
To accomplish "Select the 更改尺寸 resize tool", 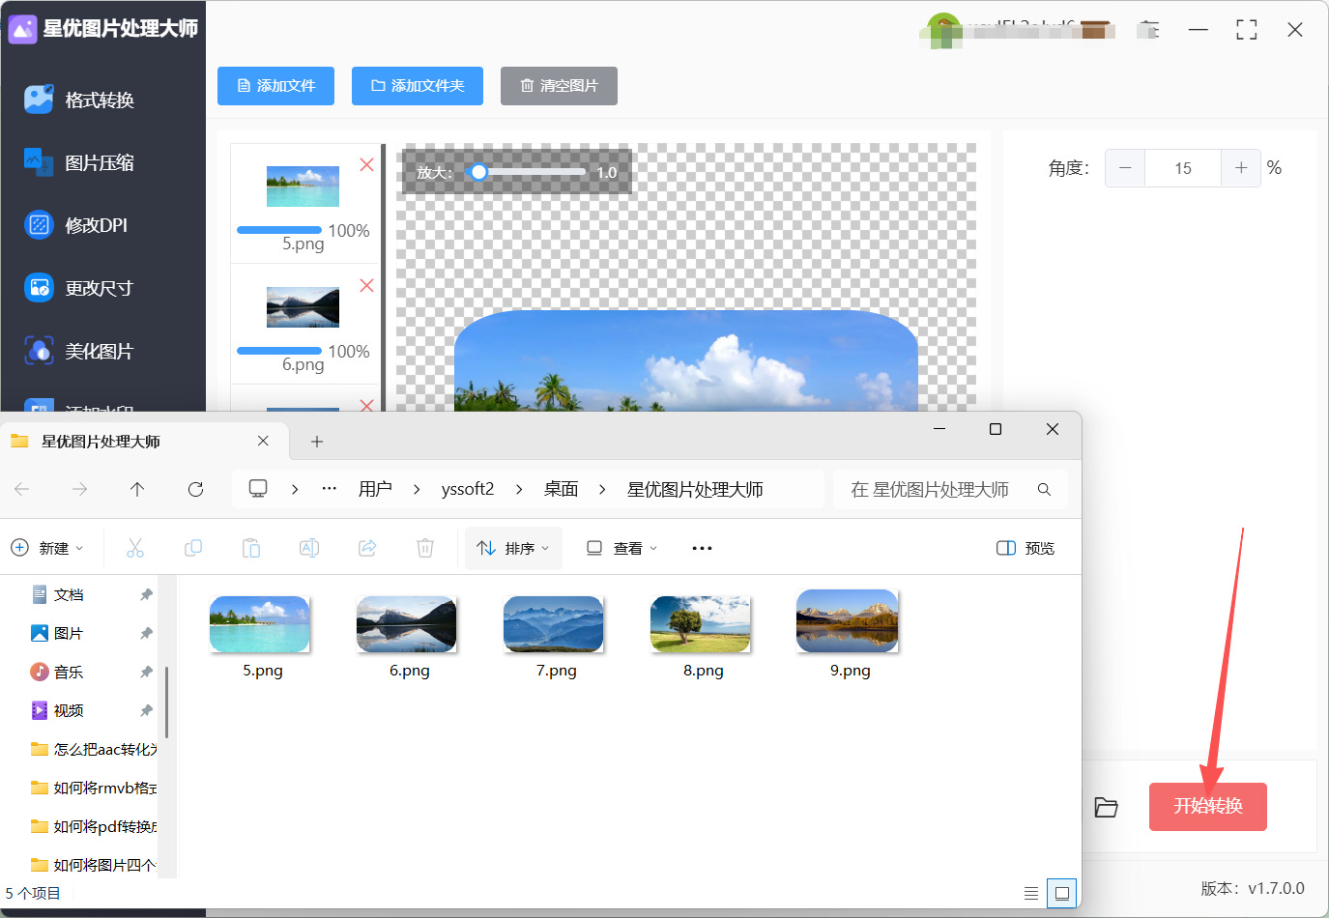I will click(98, 288).
